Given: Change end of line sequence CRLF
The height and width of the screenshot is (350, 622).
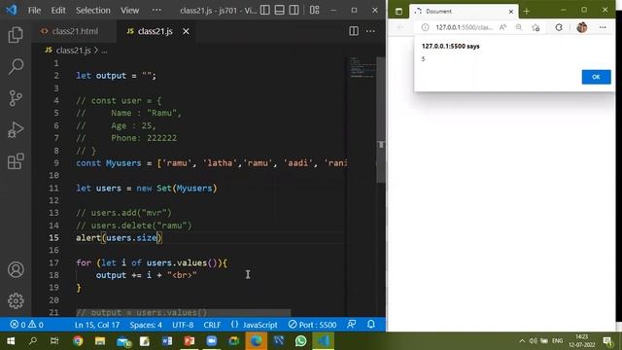Looking at the screenshot, I should tap(212, 325).
